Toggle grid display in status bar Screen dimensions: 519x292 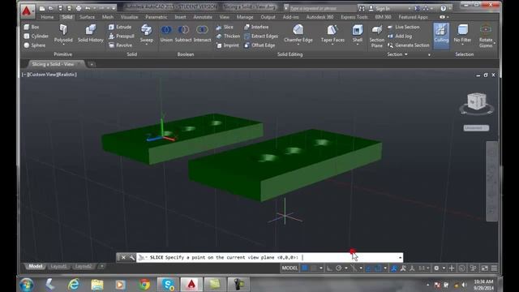305,268
